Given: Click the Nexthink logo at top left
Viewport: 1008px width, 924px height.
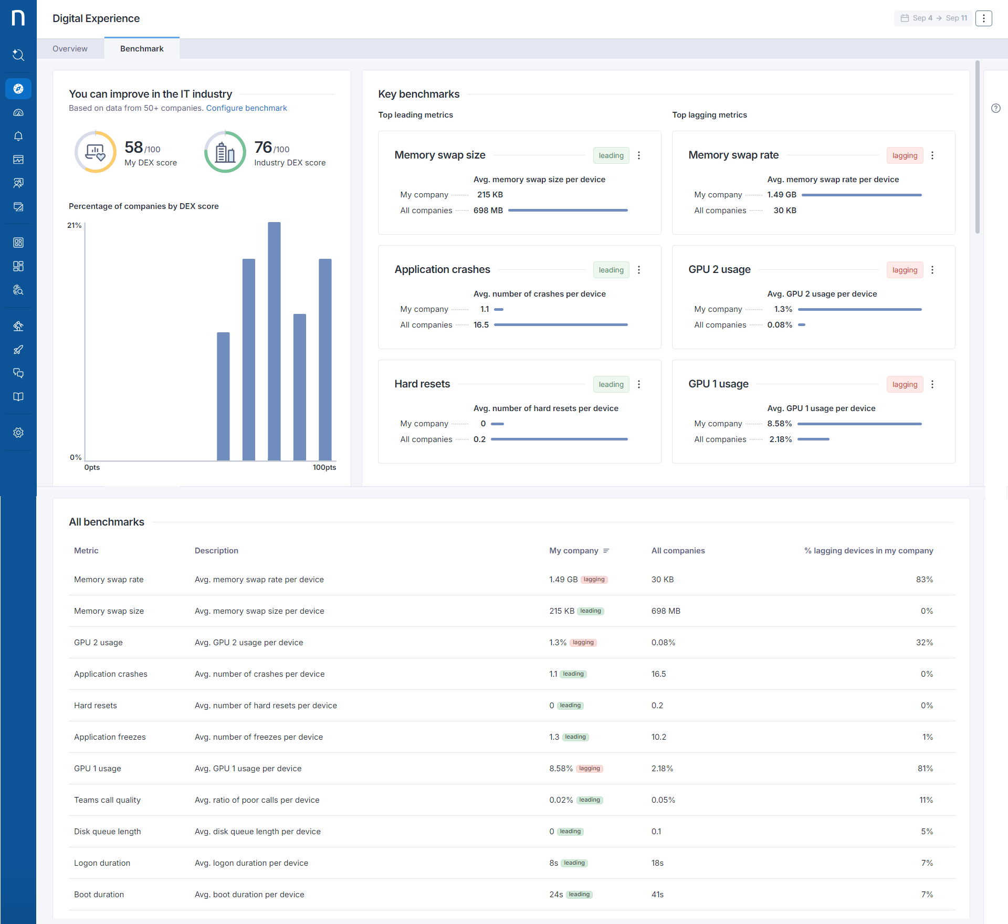Looking at the screenshot, I should pos(18,18).
